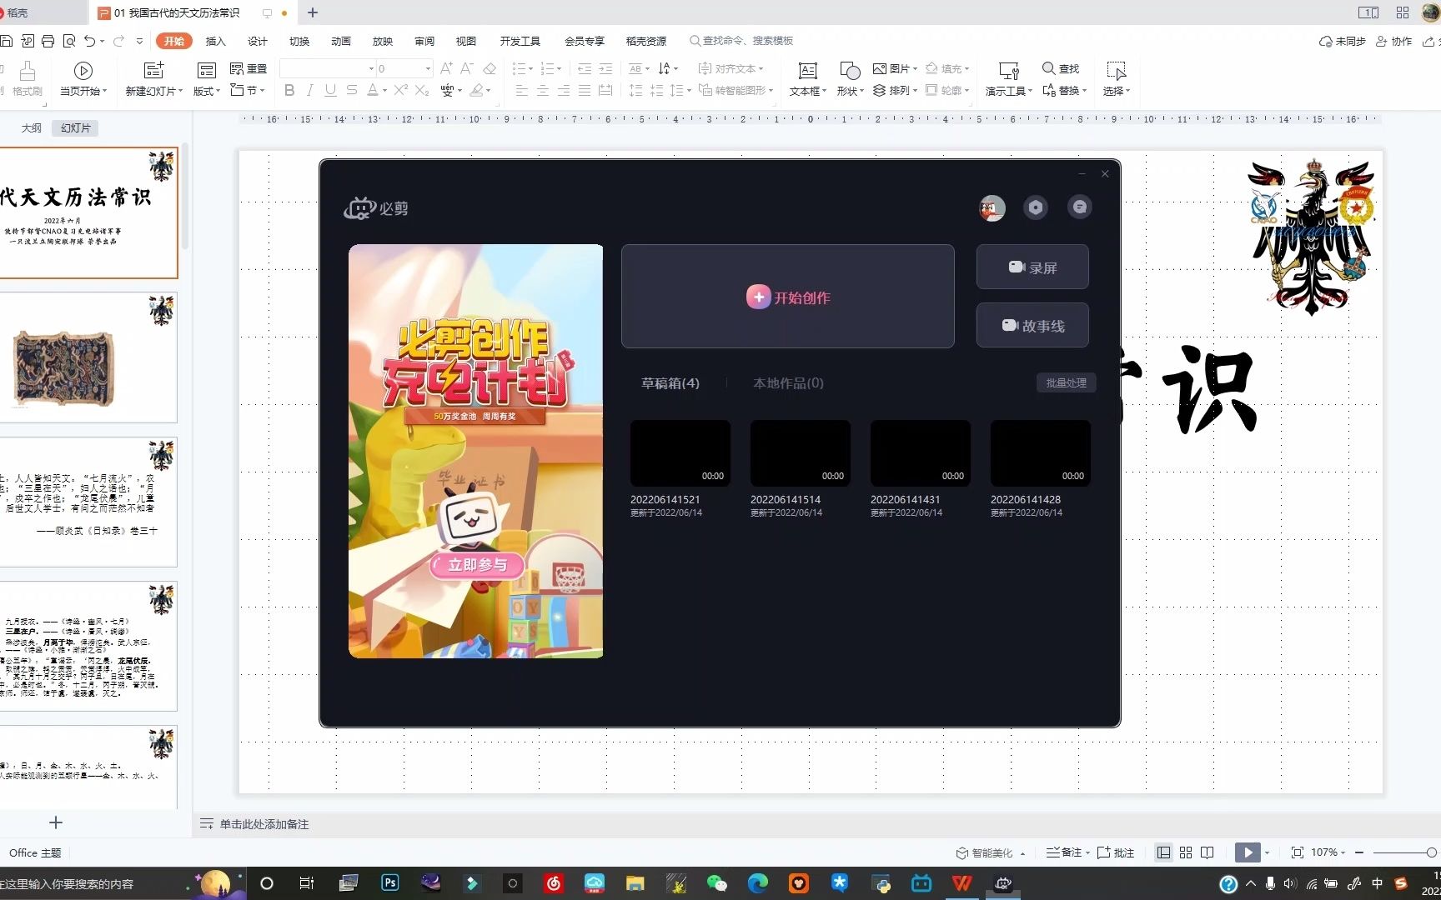Click the print icon in quick access toolbar

click(x=48, y=41)
